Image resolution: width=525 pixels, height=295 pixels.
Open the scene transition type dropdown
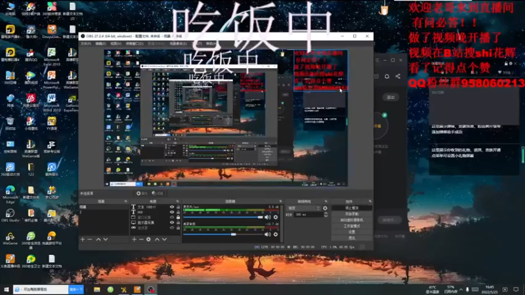click(x=304, y=208)
